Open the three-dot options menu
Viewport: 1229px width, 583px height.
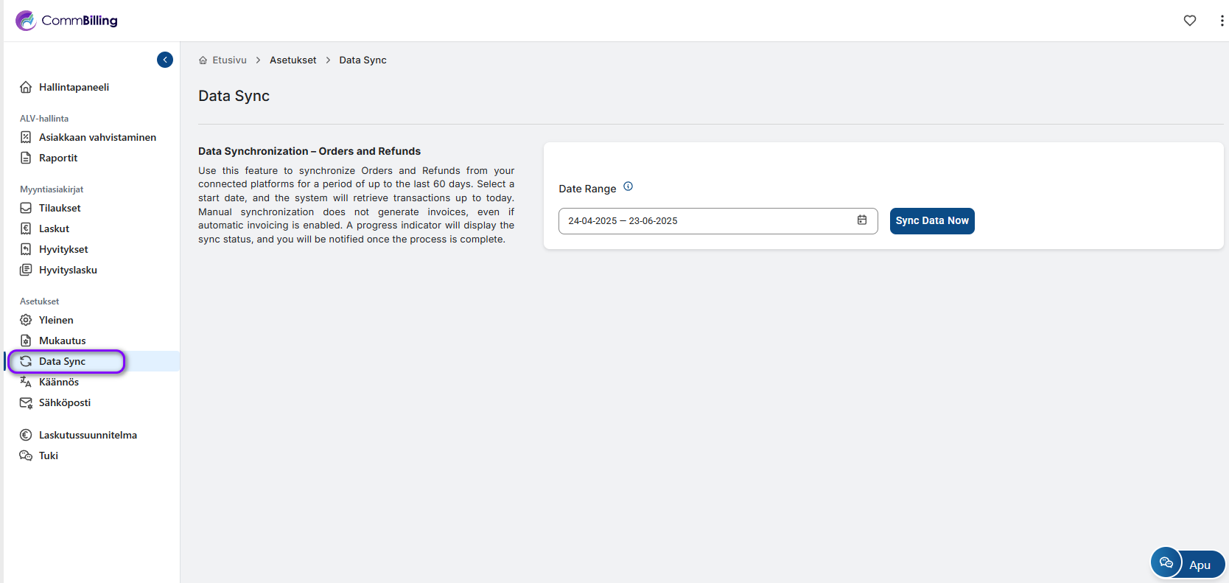pos(1222,21)
